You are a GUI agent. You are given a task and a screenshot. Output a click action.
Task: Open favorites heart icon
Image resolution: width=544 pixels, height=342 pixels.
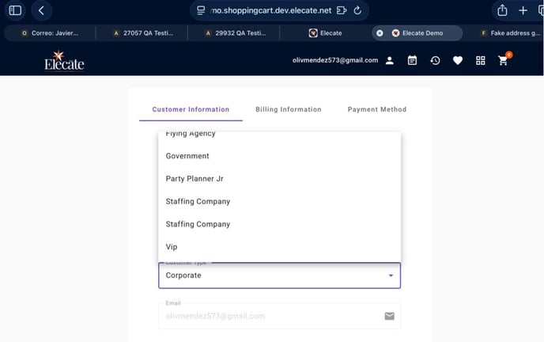458,61
